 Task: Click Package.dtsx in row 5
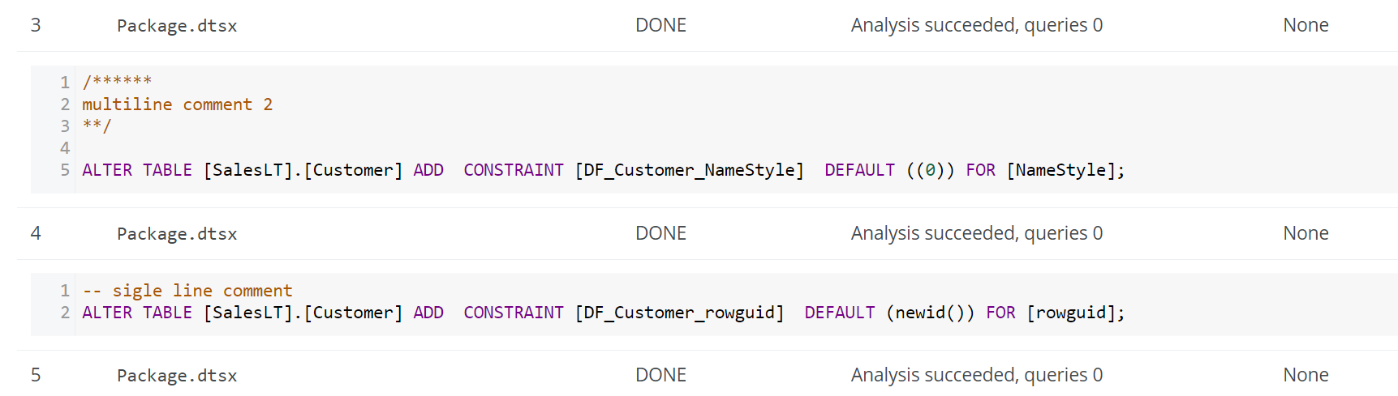point(177,376)
